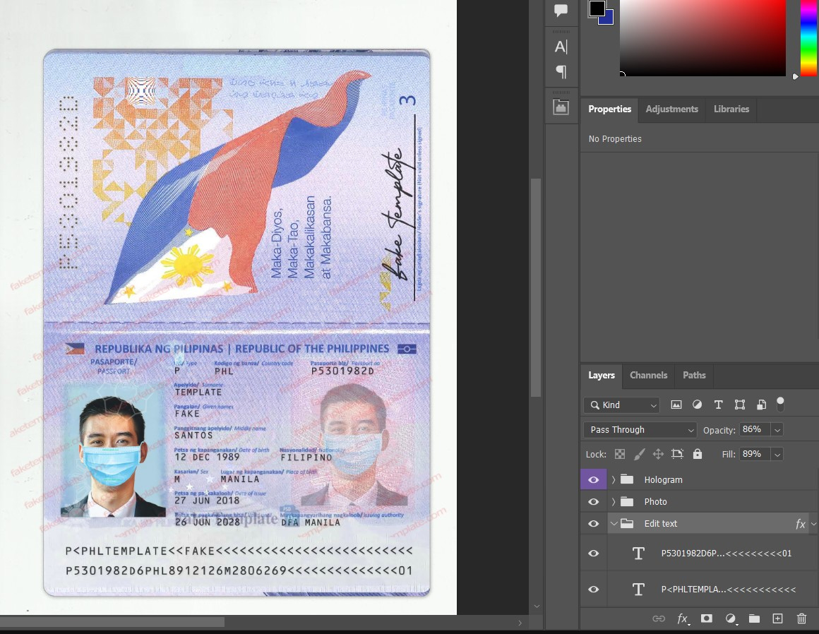This screenshot has width=819, height=634.
Task: Open the adjustment layer filter icon
Action: point(698,405)
